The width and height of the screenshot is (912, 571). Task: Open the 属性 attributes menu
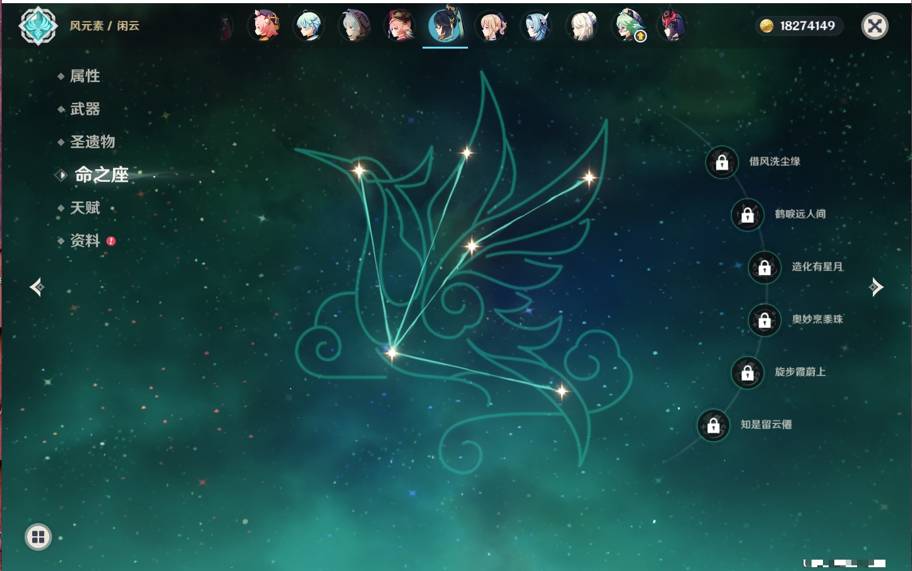85,76
